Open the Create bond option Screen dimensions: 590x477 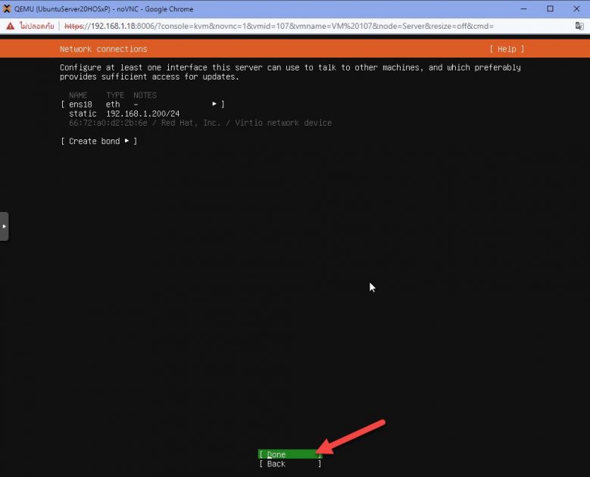pos(99,141)
